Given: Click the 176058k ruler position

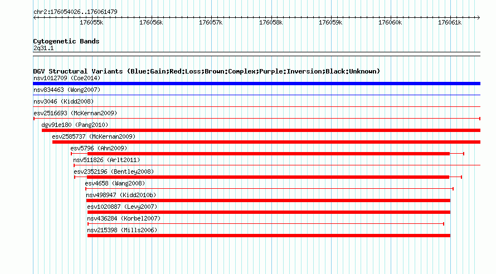Looking at the screenshot, I should pyautogui.click(x=271, y=22).
